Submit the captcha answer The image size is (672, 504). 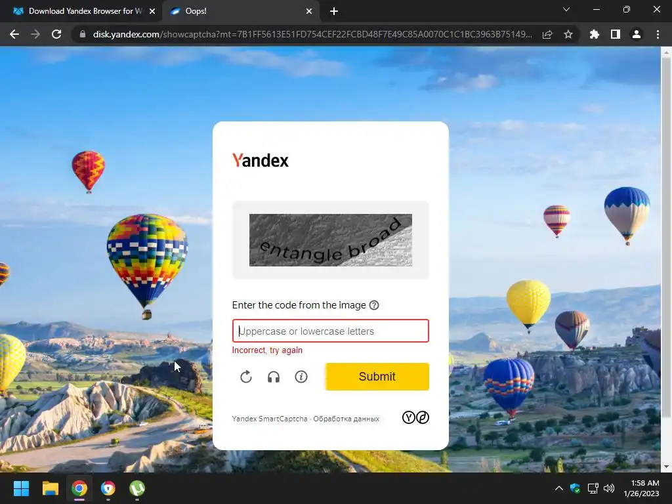(x=377, y=377)
